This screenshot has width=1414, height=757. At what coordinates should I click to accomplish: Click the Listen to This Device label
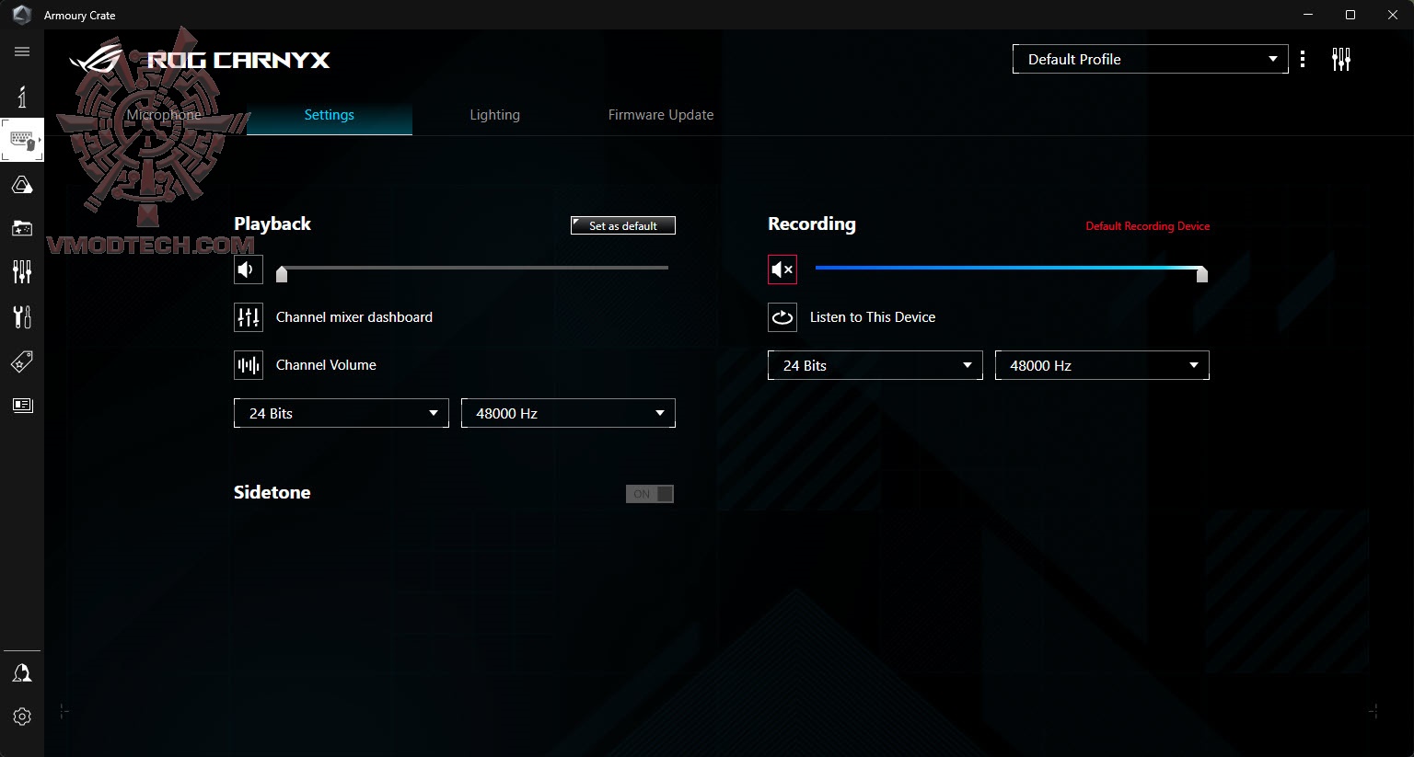(873, 317)
